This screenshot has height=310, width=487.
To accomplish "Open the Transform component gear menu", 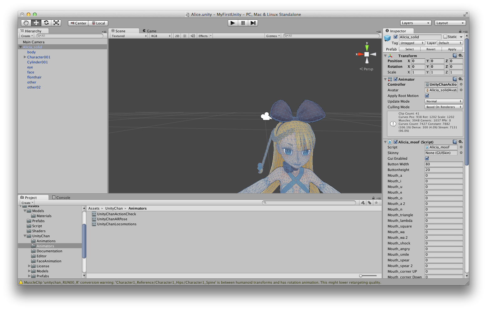I will [x=460, y=56].
